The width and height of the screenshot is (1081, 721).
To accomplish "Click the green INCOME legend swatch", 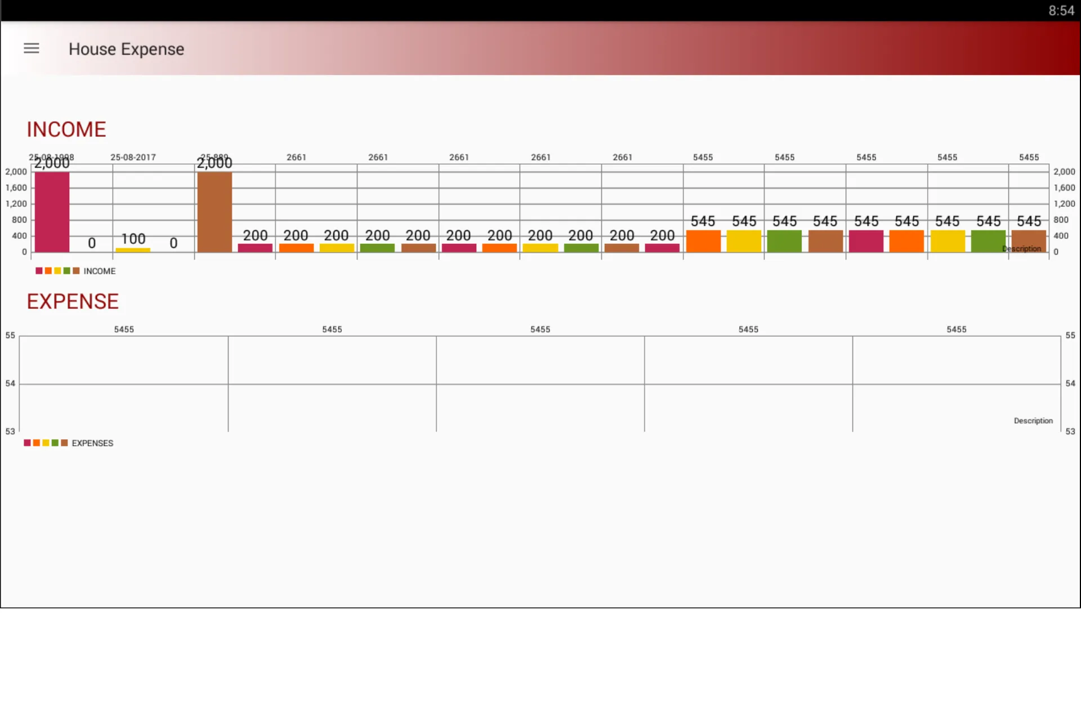I will point(67,271).
